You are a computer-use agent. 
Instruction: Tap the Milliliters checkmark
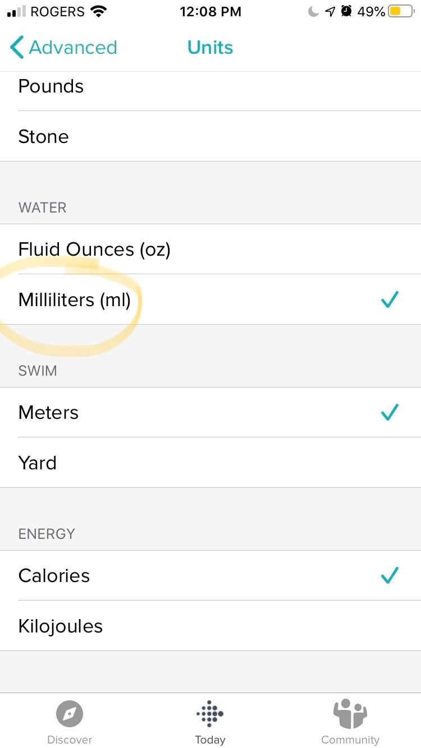click(390, 299)
